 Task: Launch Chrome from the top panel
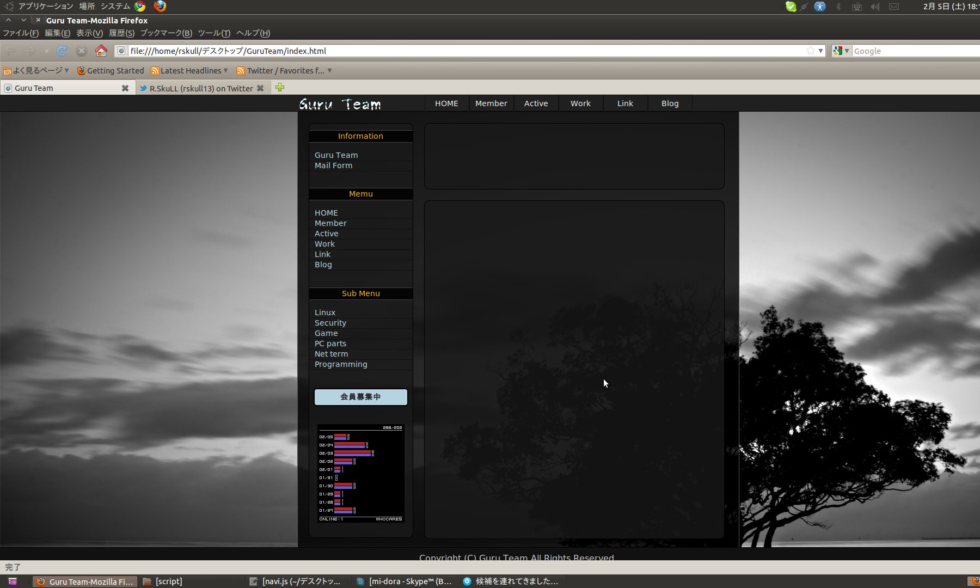pos(140,7)
